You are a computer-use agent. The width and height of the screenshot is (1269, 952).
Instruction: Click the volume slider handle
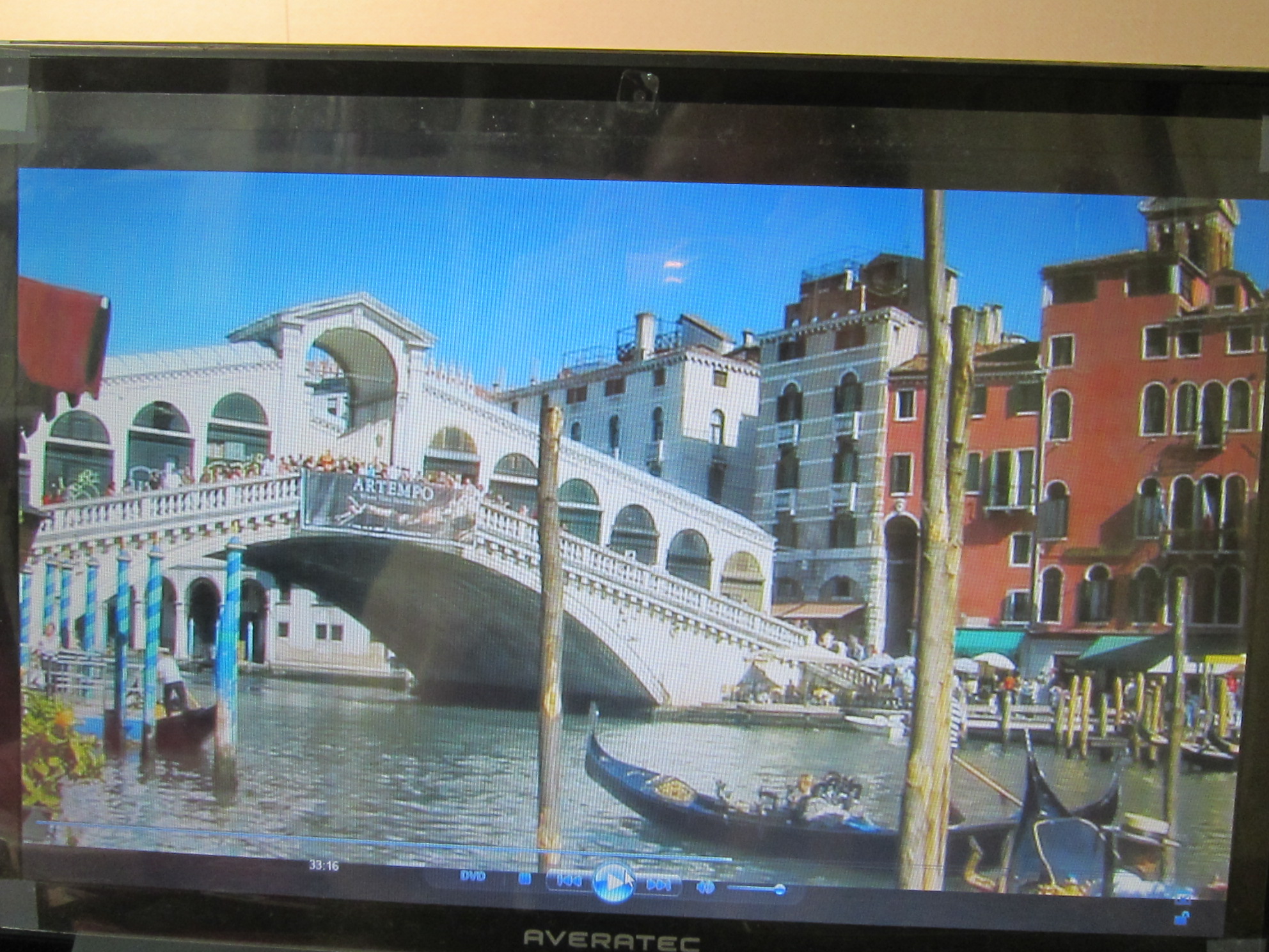pos(780,889)
